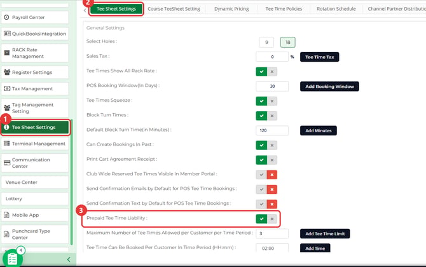Click the Add Booking Window button
The image size is (426, 267).
[x=329, y=86]
